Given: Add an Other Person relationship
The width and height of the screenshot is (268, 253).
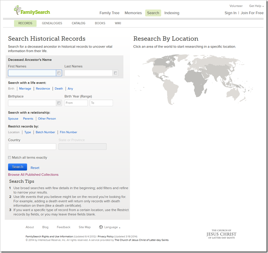Looking at the screenshot, I should (x=47, y=119).
